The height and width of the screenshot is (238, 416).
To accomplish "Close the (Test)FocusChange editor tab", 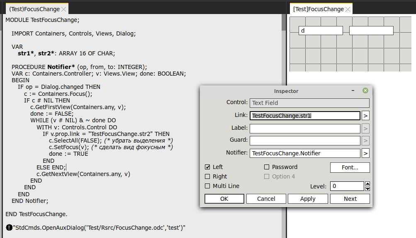I will (x=63, y=9).
